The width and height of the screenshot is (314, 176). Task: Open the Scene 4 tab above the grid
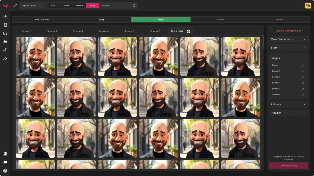[104, 31]
